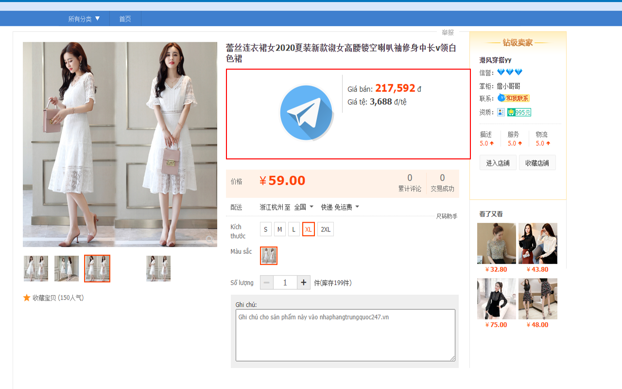Expand the 全国 delivery destination dropdown
Screen dimensions: 622x389
pos(304,207)
